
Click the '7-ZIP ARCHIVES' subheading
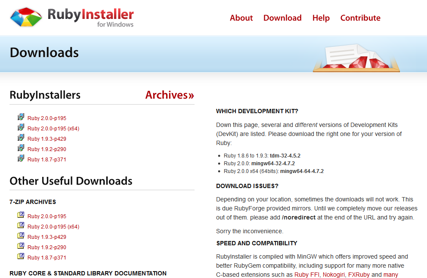(33, 202)
